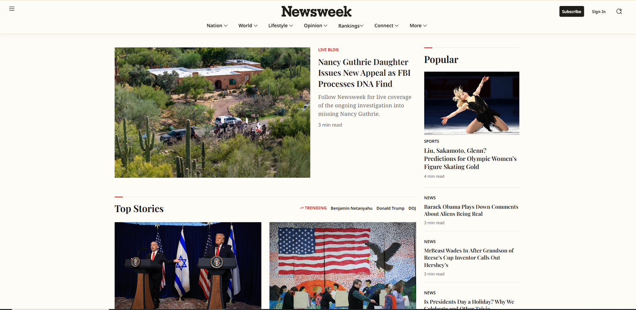This screenshot has width=636, height=310.
Task: Click the NEWS label above Presidents Day article
Action: click(x=430, y=293)
